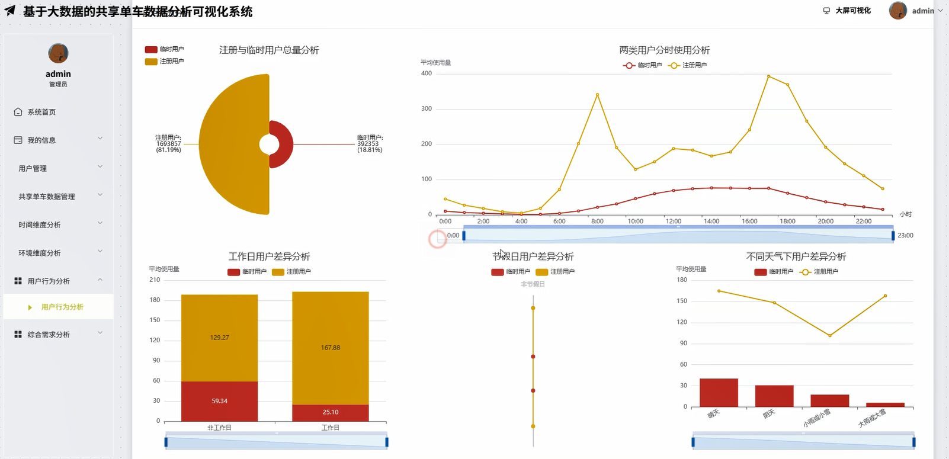This screenshot has width=949, height=459.
Task: Click the arrow beside 用户行为分析 submenu item
Action: point(30,307)
